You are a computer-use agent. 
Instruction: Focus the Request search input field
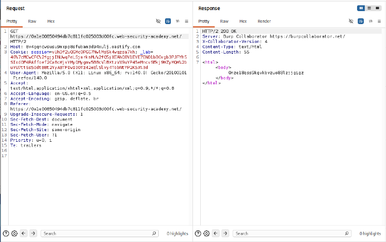99,233
